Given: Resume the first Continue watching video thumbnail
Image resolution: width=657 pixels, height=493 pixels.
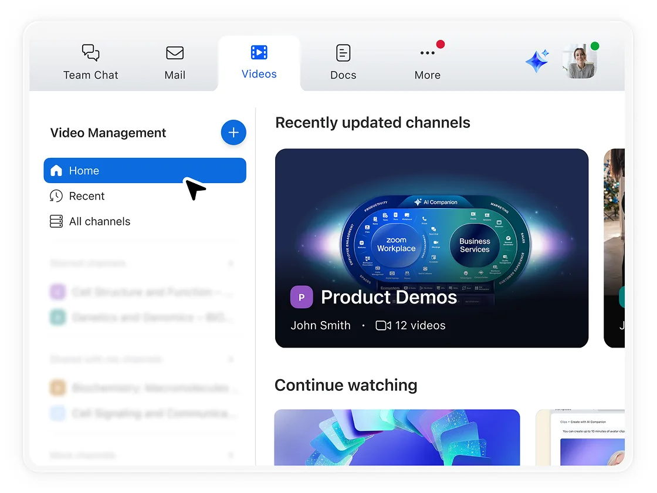Looking at the screenshot, I should [397, 437].
